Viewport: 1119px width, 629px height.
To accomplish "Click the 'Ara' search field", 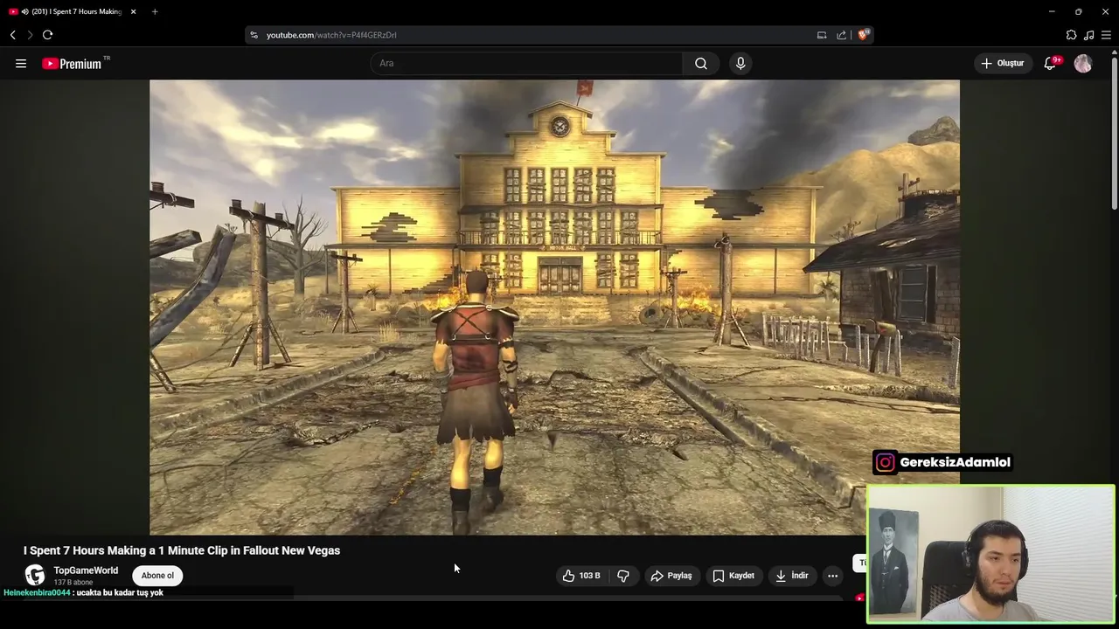I will tap(526, 63).
